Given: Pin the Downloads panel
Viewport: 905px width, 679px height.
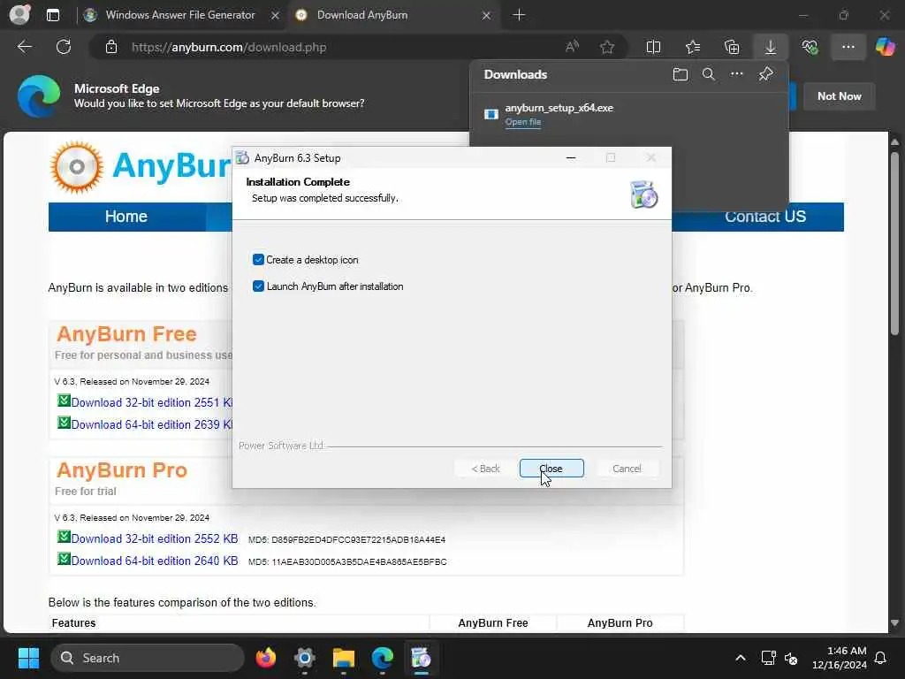Looking at the screenshot, I should point(766,74).
